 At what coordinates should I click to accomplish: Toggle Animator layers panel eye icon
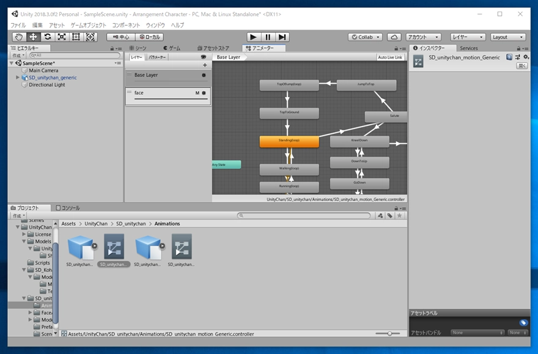(204, 57)
